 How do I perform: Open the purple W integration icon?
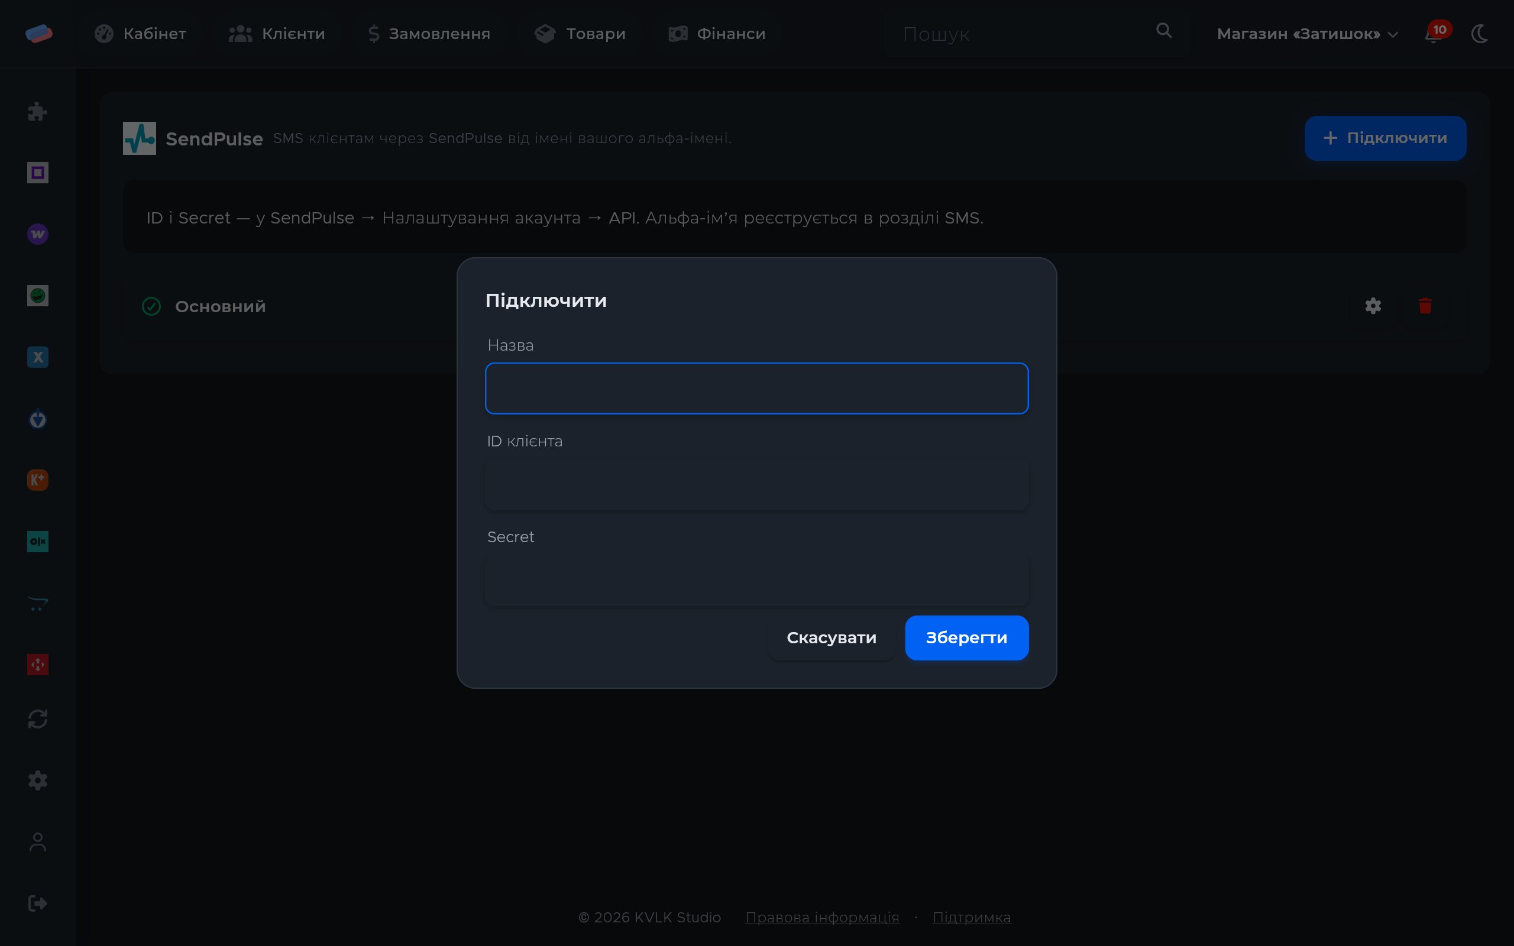point(37,234)
